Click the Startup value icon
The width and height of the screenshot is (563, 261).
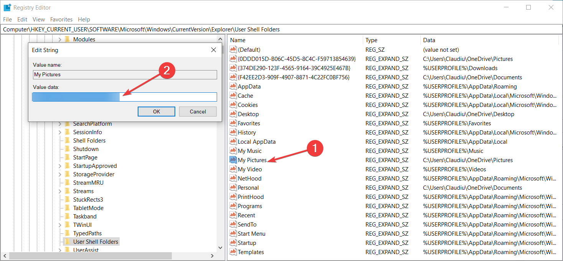[x=233, y=243]
